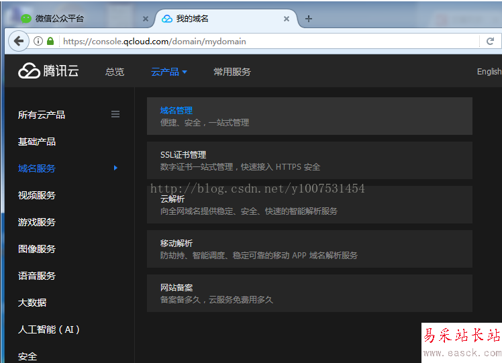Click the description 便捷、安全，一站式管理
Screen dimensions: 502x363
pyautogui.click(x=205, y=123)
